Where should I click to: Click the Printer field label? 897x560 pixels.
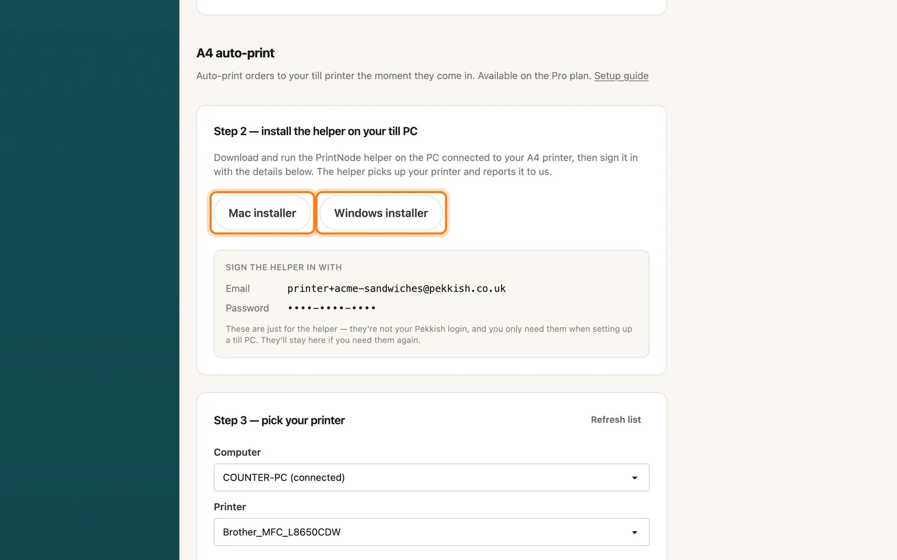click(230, 507)
